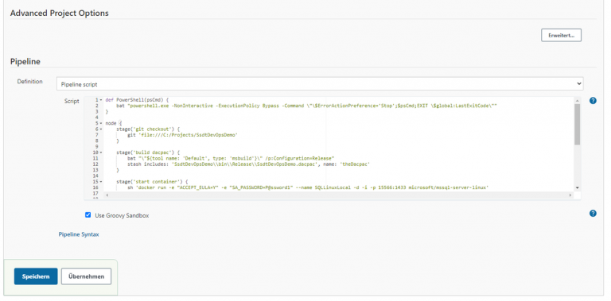
Task: Toggle the Use Groovy Sandbox checkbox
Action: tap(88, 214)
